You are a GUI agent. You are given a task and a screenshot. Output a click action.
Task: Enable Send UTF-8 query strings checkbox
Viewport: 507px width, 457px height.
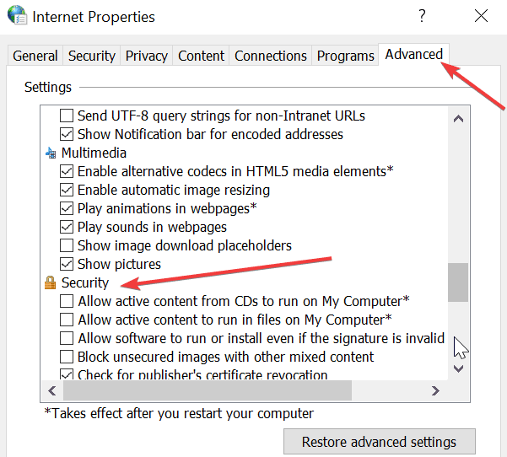67,116
